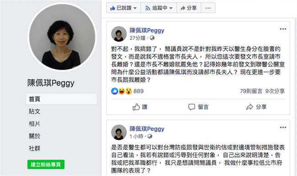The image size is (297, 176).
Task: Click the green 建立粉絲專頁 button
Action: click(x=46, y=164)
